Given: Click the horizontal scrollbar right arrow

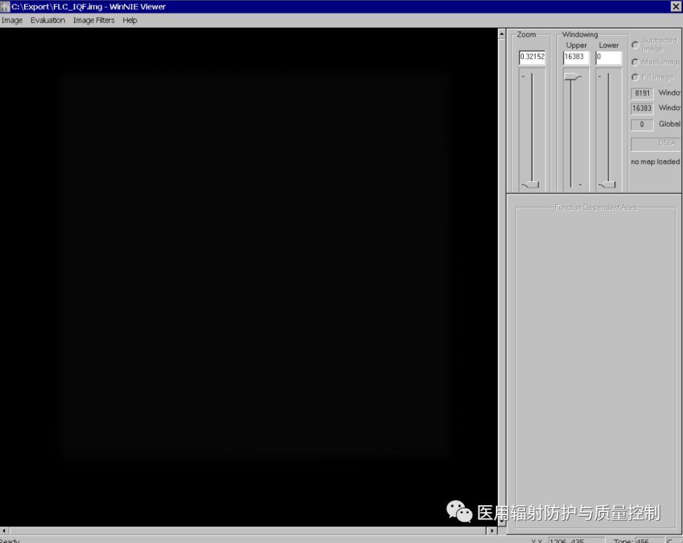Looking at the screenshot, I should click(x=492, y=531).
